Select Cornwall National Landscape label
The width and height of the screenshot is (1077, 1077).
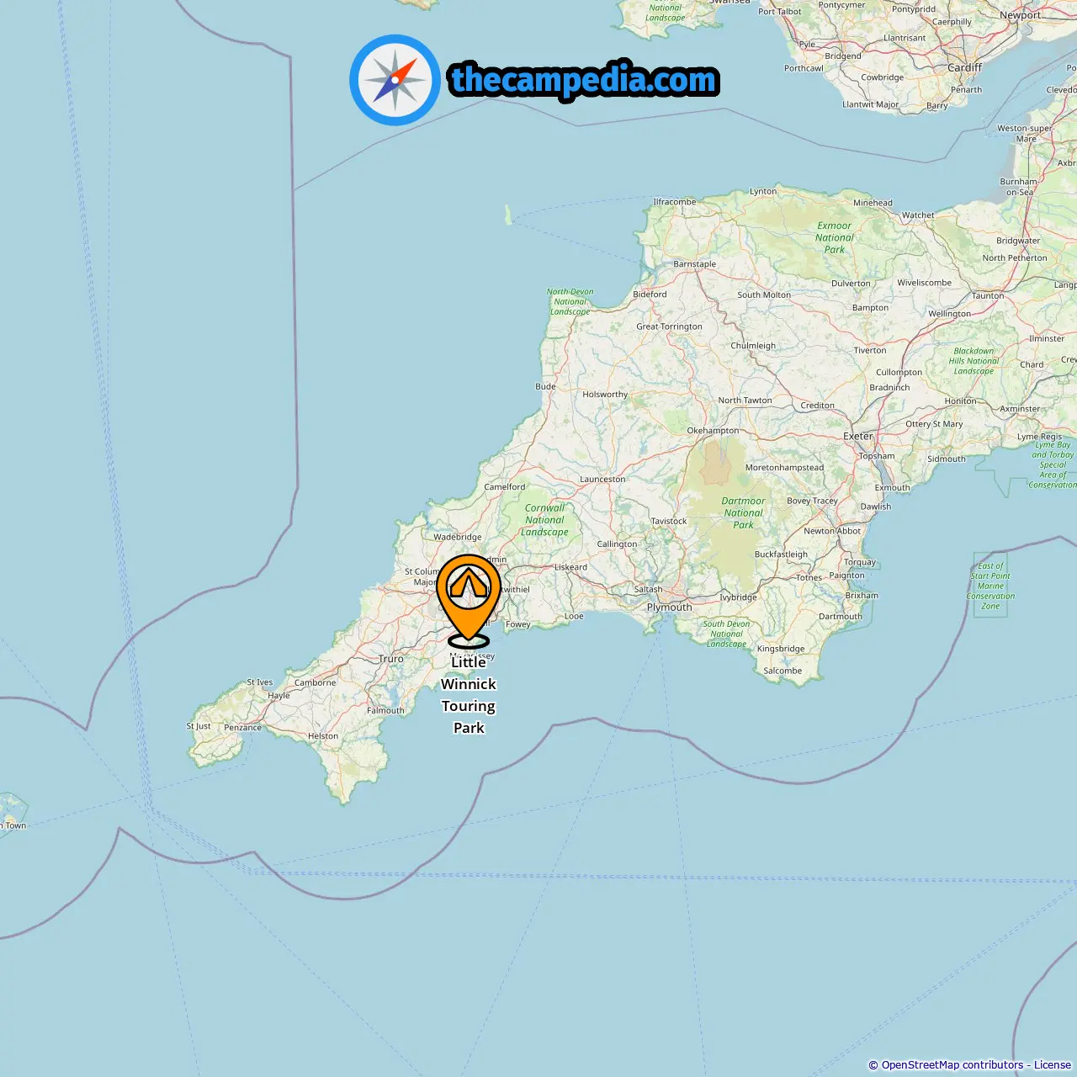point(545,520)
